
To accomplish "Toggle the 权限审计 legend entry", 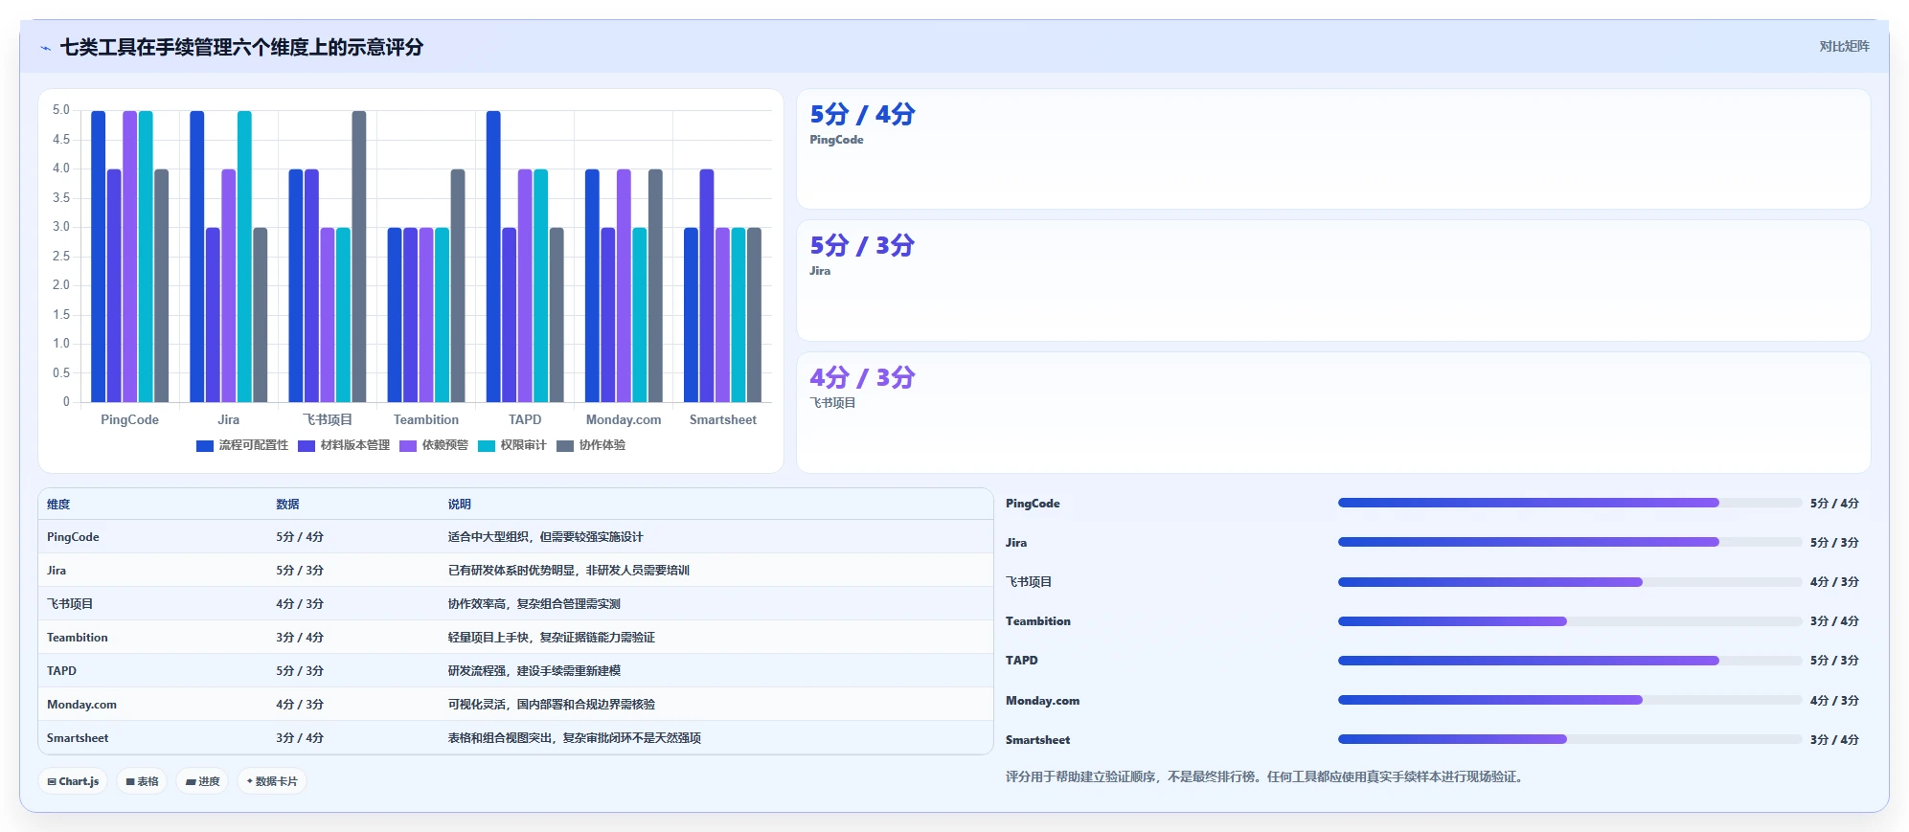I will tap(512, 445).
